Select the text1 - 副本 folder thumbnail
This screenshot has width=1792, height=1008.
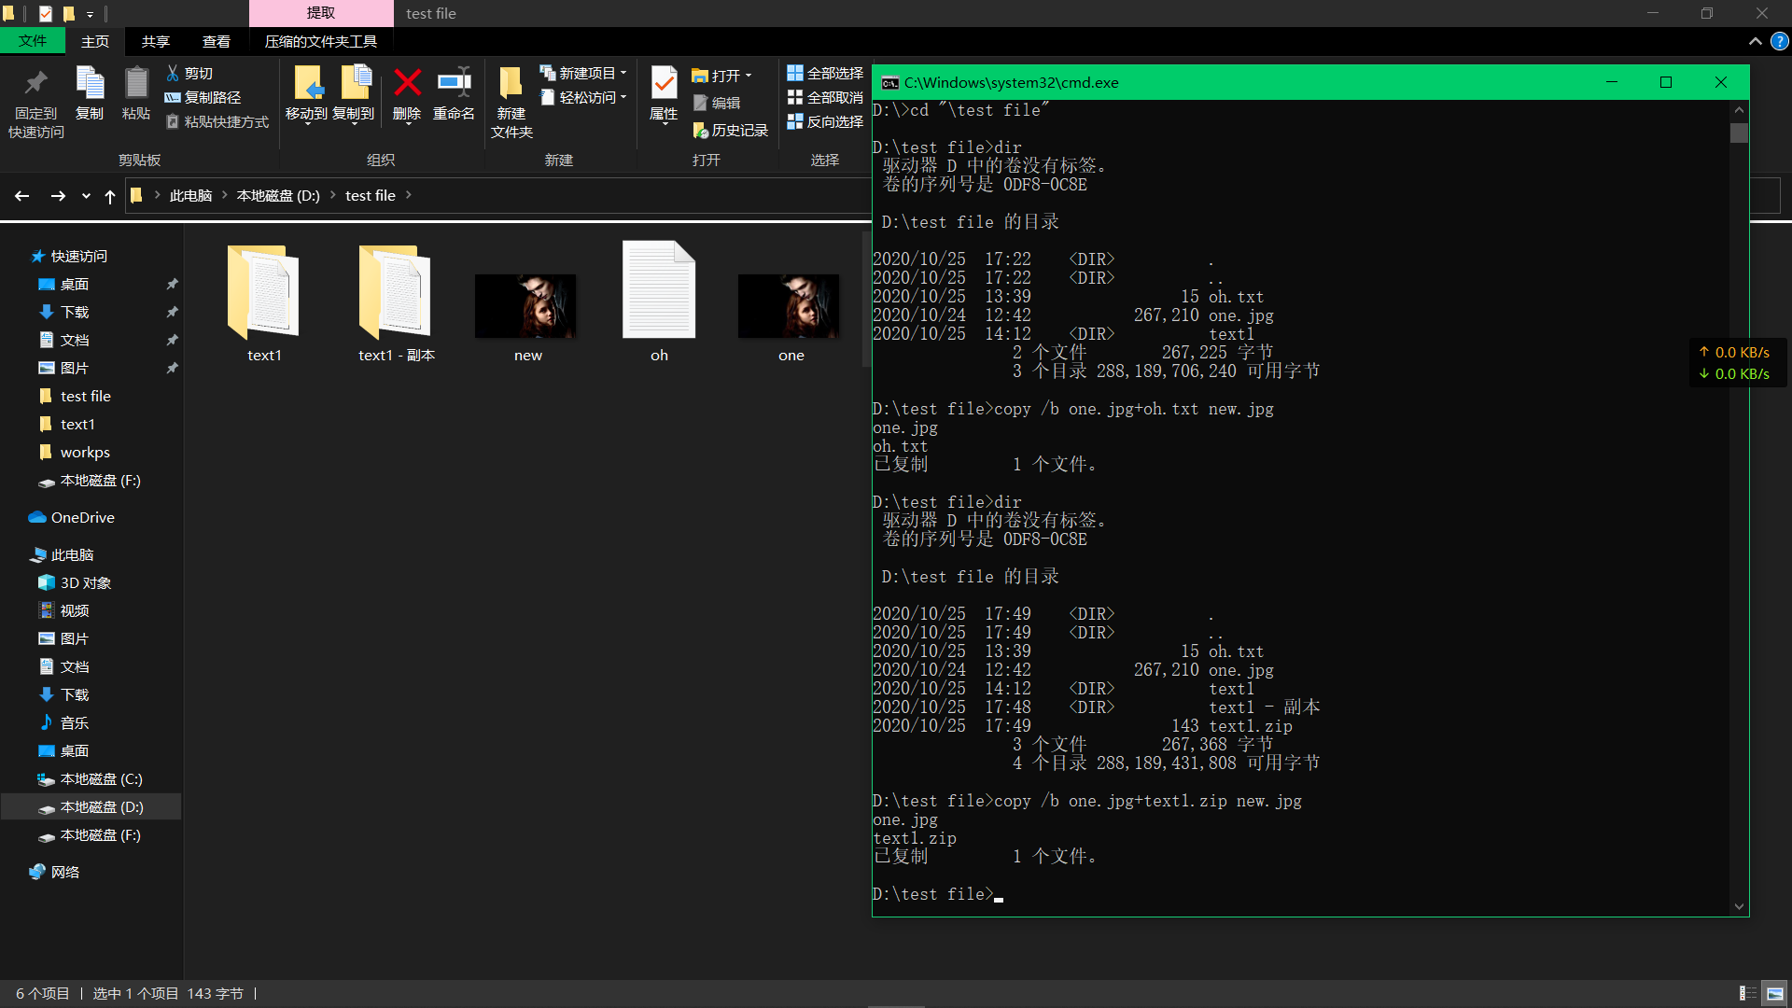[x=396, y=291]
